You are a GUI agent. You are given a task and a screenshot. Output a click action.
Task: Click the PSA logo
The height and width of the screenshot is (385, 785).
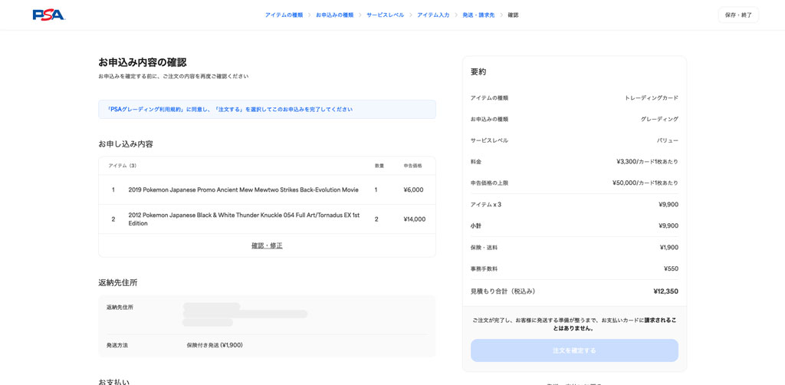48,15
